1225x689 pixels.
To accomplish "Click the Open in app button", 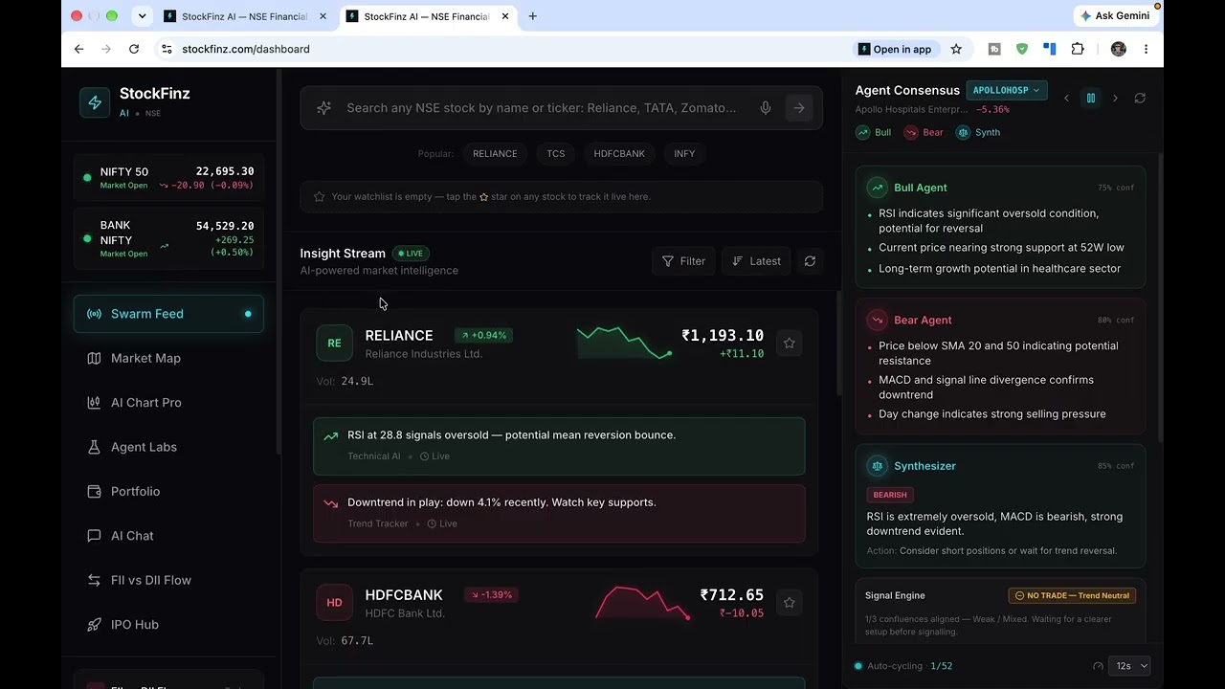I will (x=895, y=49).
